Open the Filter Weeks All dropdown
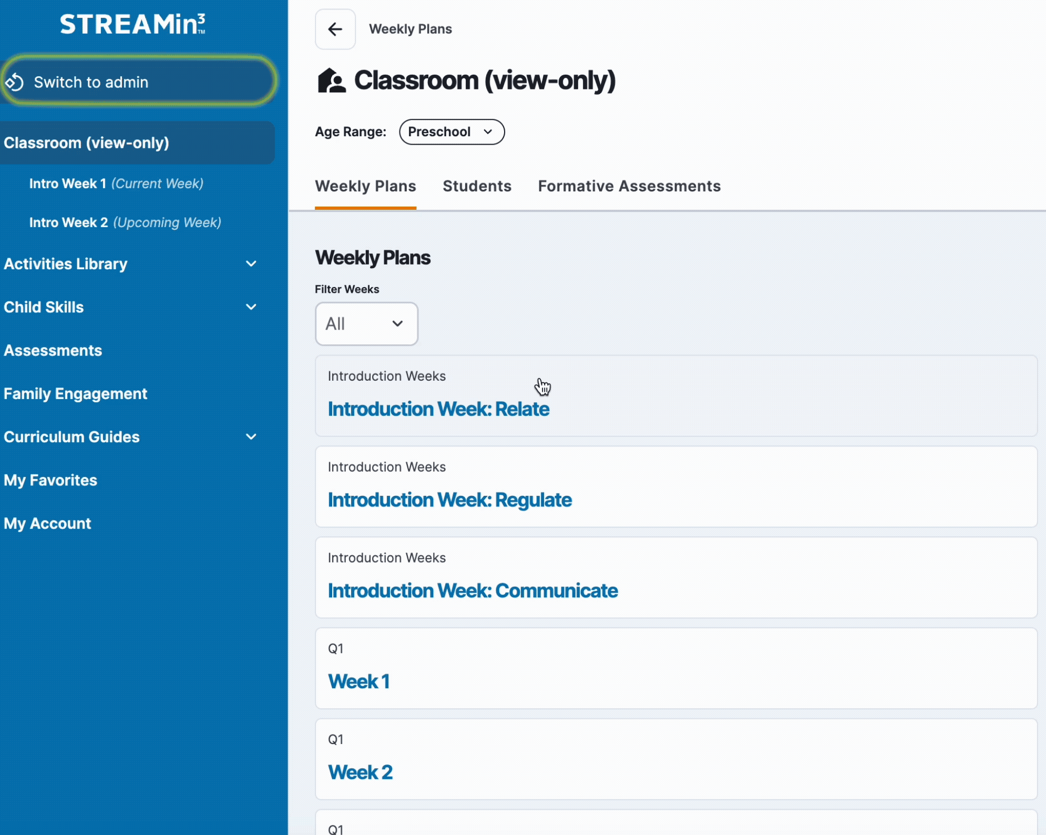 tap(366, 324)
